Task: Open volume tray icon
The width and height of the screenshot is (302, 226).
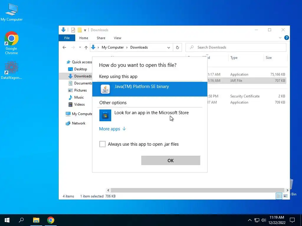Action: click(x=264, y=220)
